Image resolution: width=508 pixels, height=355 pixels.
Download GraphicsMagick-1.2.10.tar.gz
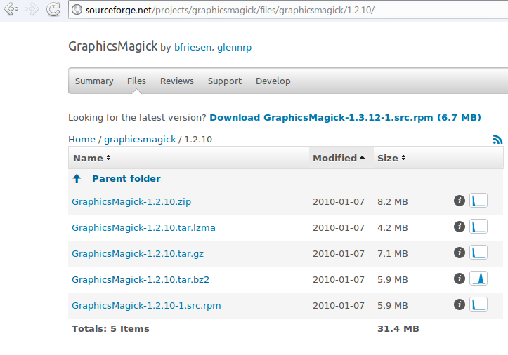(138, 253)
